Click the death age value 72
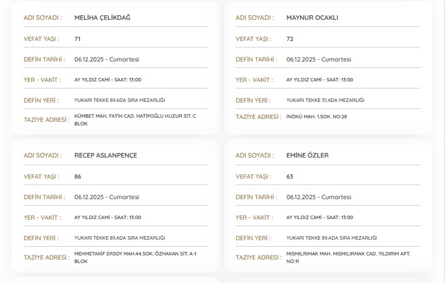Screen dimensions: 445x283 click(x=290, y=39)
